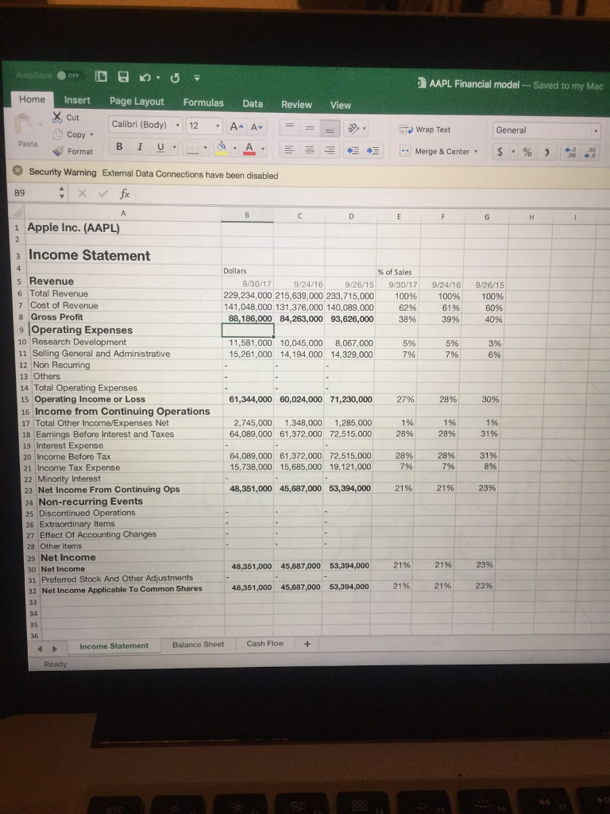Click the dollar Currency format icon
Screen dimensions: 610x814
500,152
